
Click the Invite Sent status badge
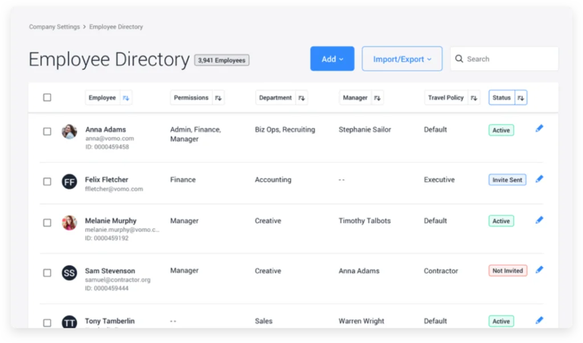point(507,179)
